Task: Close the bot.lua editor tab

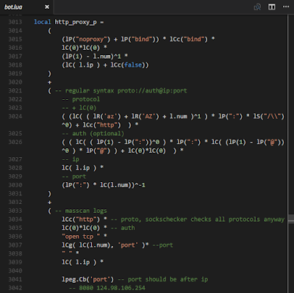Action: [47, 7]
